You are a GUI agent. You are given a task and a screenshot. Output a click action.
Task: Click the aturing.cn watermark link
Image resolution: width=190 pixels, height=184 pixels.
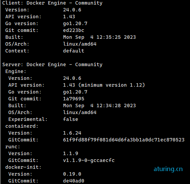[168, 169]
